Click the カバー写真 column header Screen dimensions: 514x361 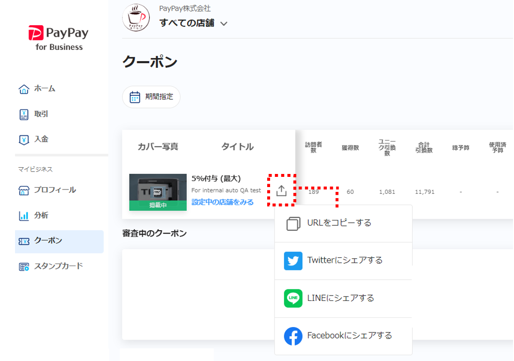(158, 147)
